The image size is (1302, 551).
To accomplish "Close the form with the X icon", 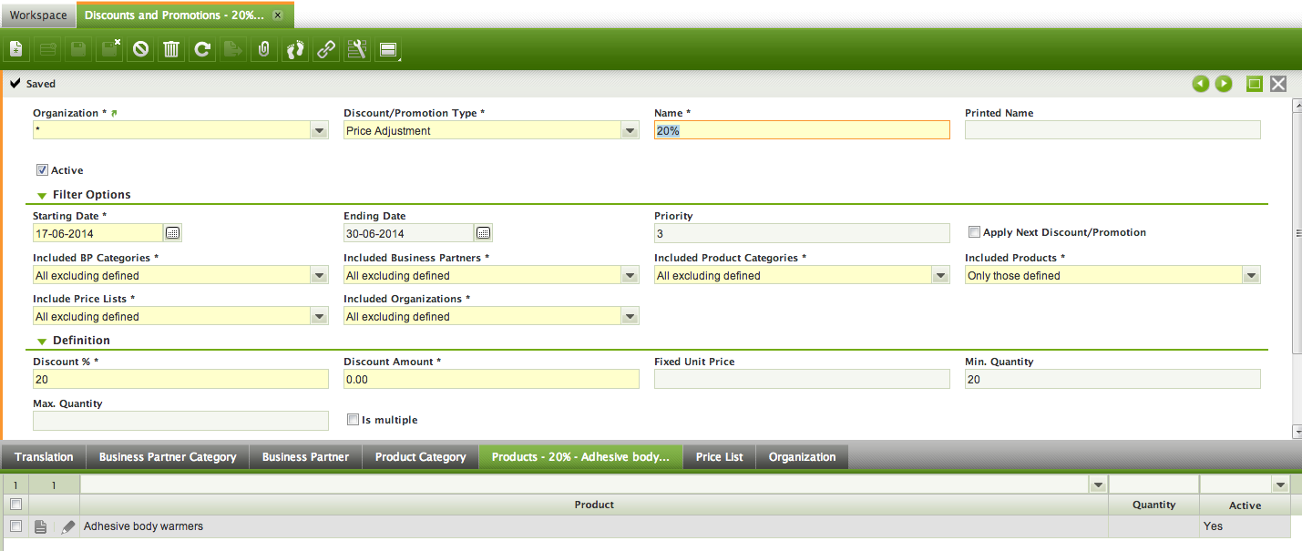I will point(1278,84).
